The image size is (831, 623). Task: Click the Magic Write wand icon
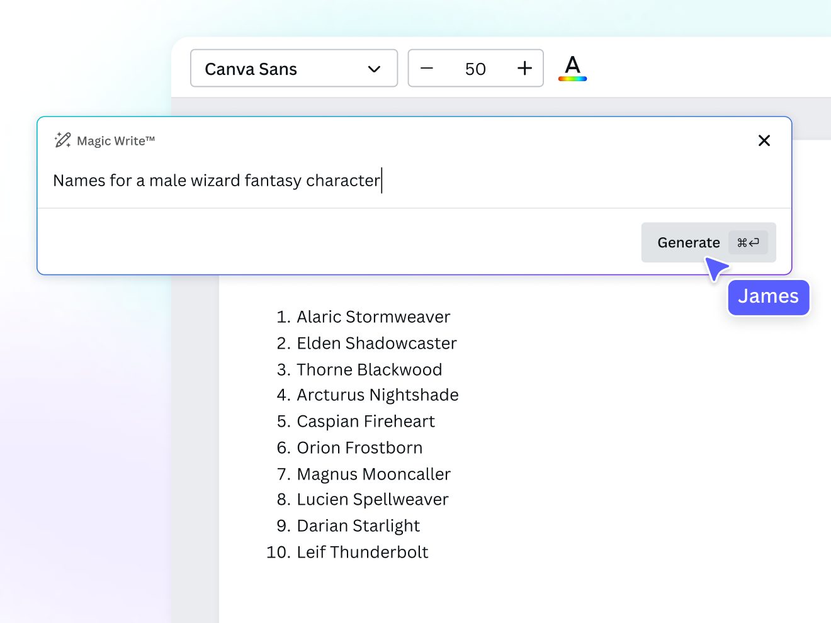click(62, 140)
